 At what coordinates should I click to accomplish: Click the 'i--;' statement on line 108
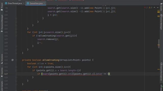[40, 43]
